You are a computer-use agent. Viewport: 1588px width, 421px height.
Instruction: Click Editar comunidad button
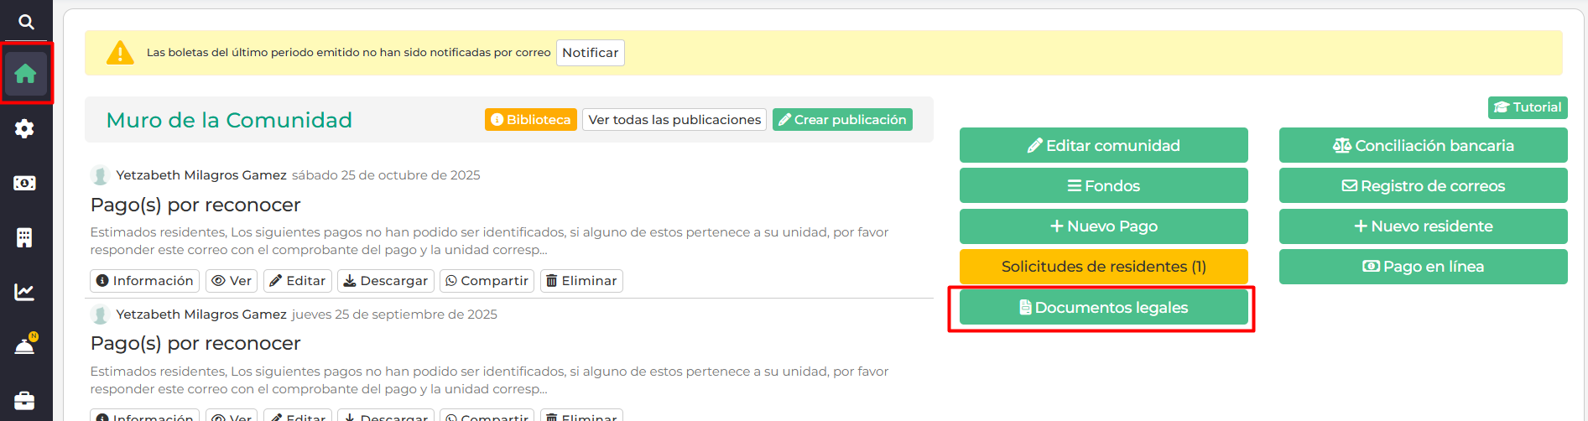(1103, 145)
